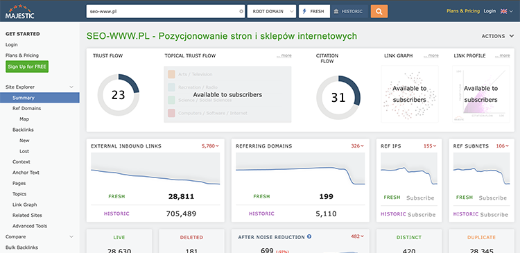This screenshot has height=253, width=520.
Task: Select Summary in the sidebar
Action: [40, 98]
